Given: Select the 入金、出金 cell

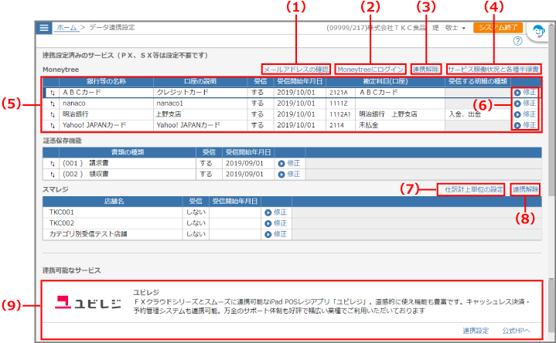Looking at the screenshot, I should [x=478, y=114].
